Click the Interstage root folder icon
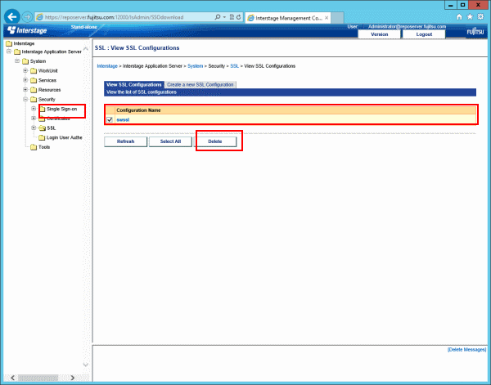The height and width of the screenshot is (385, 491). coord(9,43)
